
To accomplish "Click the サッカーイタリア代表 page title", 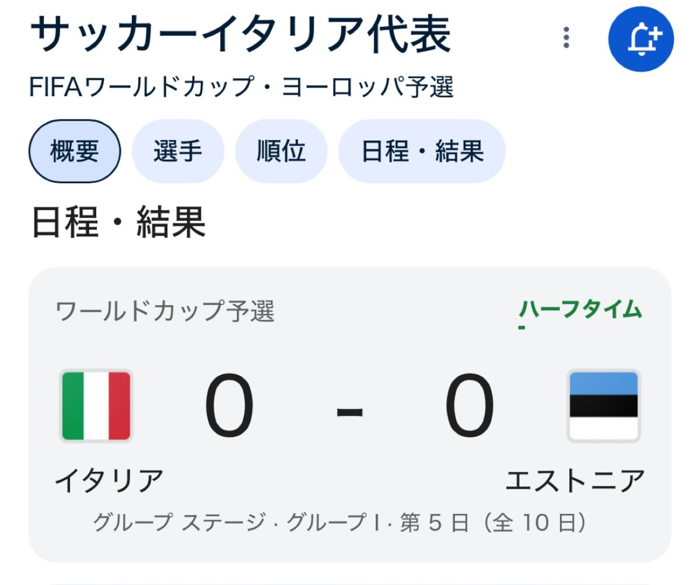I will [x=240, y=35].
